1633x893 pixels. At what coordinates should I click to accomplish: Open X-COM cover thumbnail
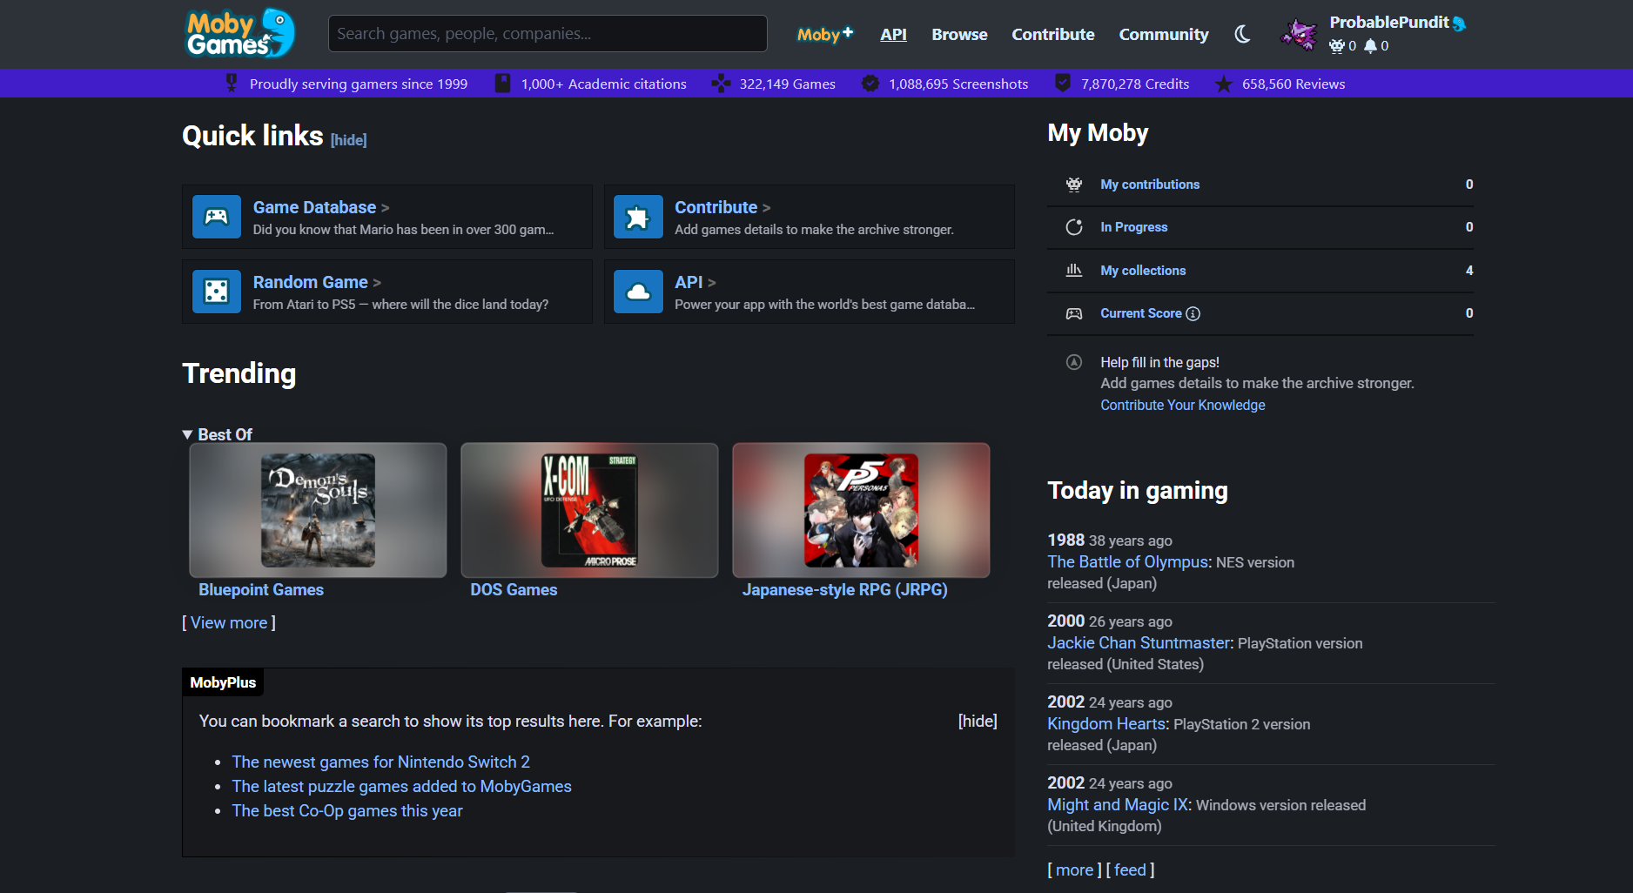tap(589, 510)
